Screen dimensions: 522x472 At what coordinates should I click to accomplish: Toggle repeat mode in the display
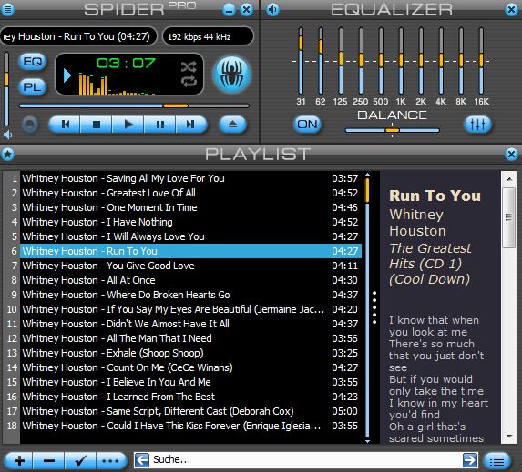click(189, 82)
